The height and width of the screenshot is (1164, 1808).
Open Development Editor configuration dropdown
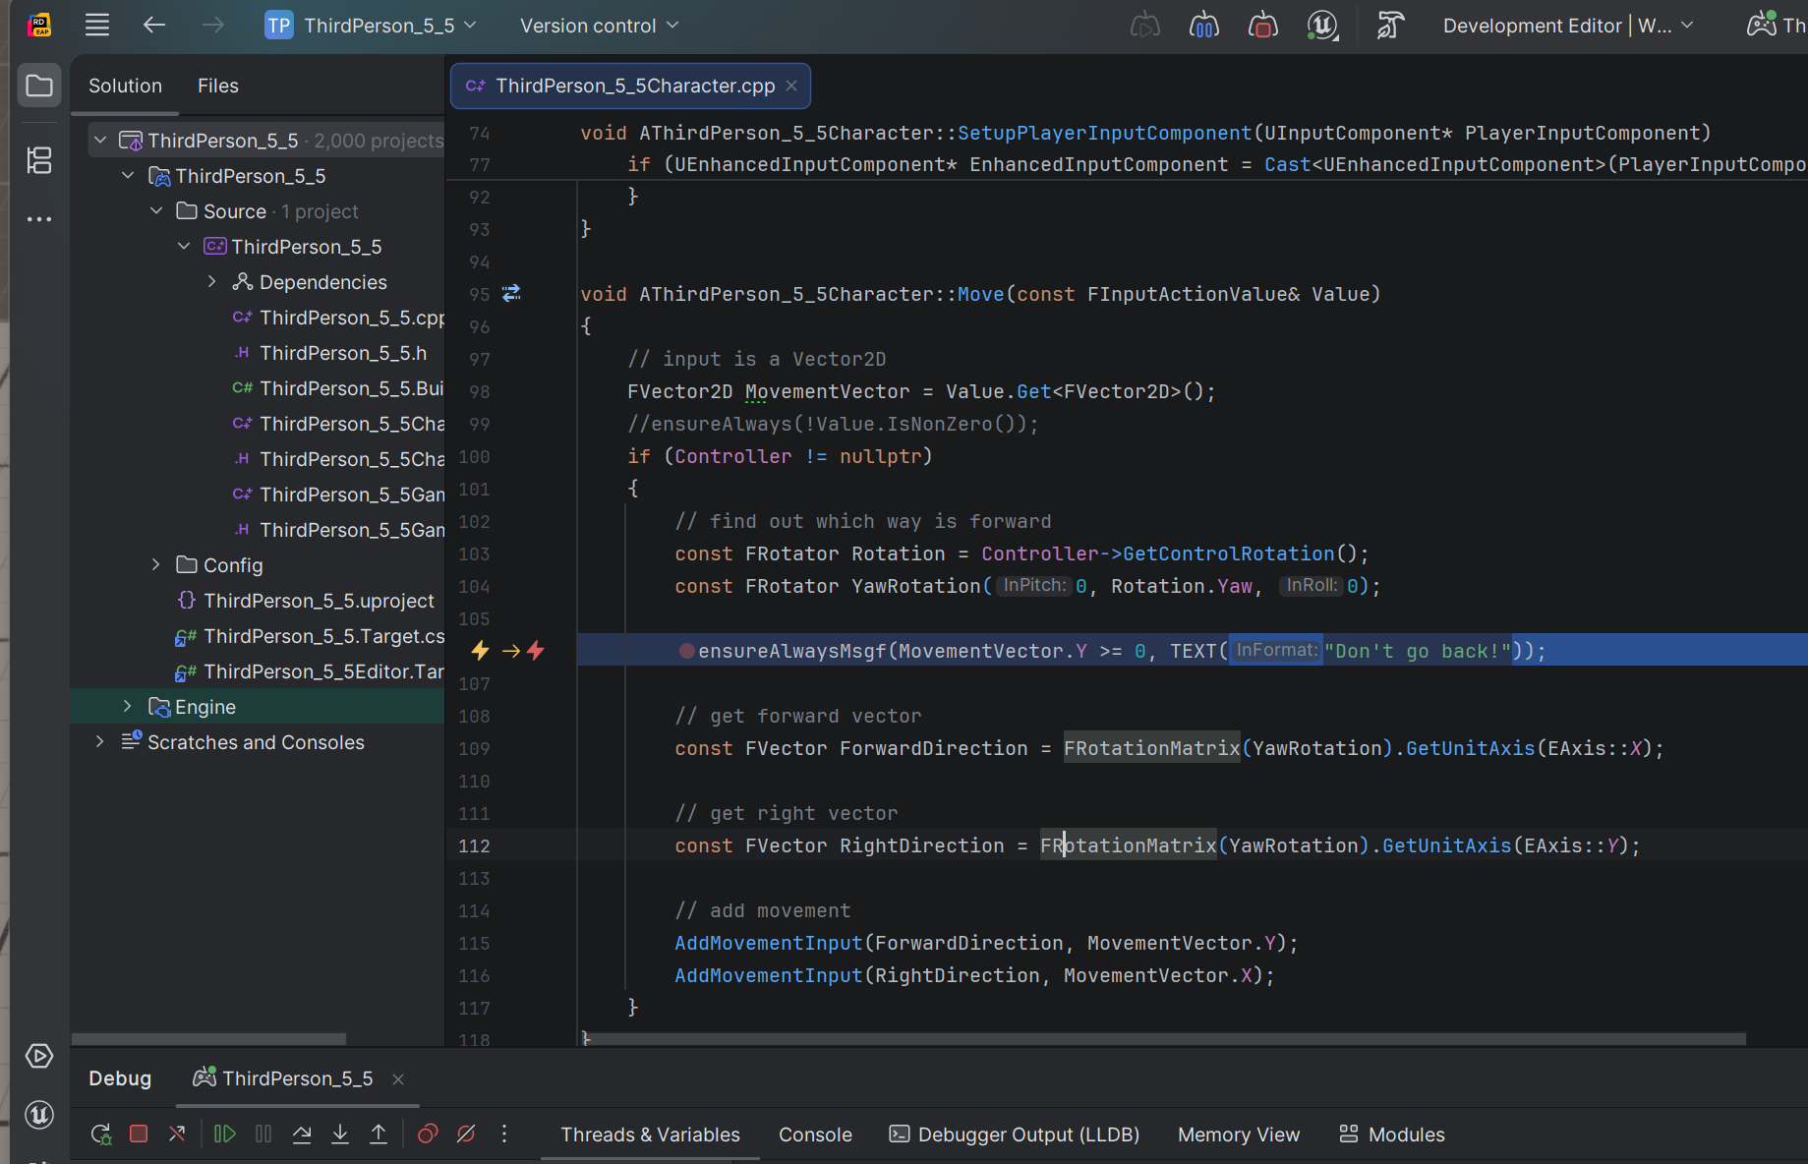point(1567,26)
